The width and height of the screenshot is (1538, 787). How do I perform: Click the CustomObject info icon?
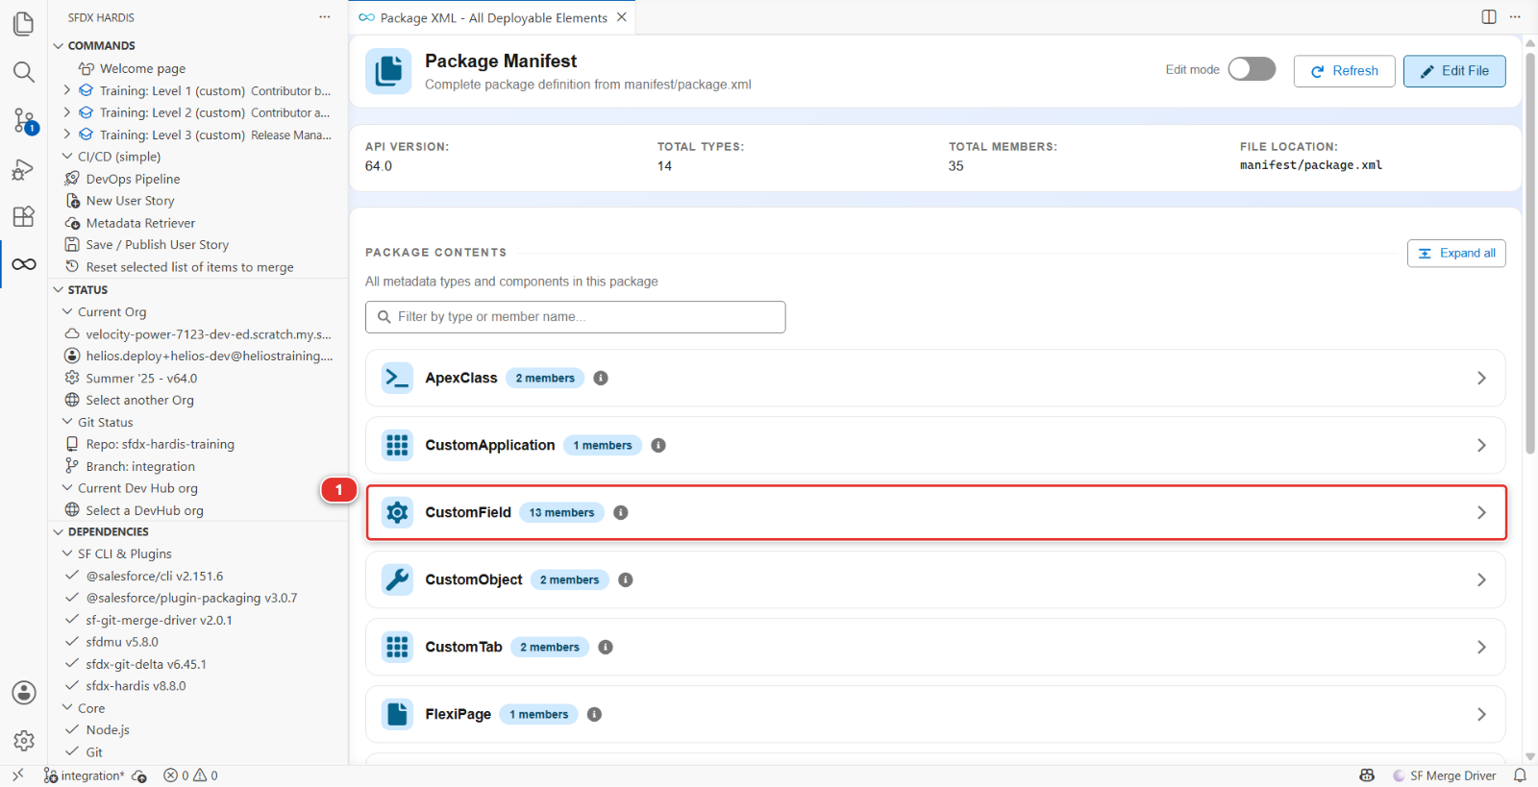pyautogui.click(x=626, y=580)
